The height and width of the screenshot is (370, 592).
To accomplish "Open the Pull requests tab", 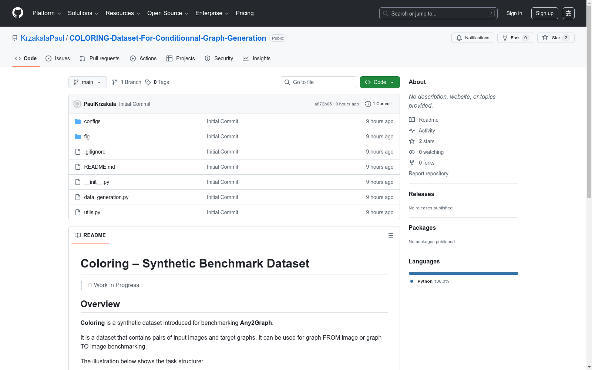I will tap(100, 58).
